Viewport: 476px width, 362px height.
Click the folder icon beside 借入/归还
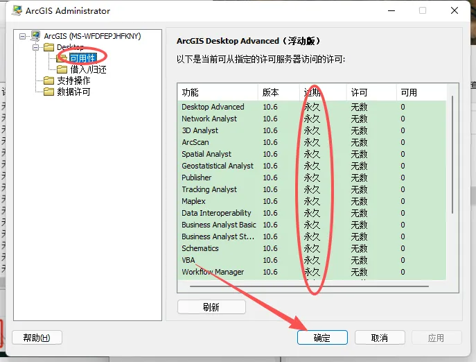click(x=62, y=69)
